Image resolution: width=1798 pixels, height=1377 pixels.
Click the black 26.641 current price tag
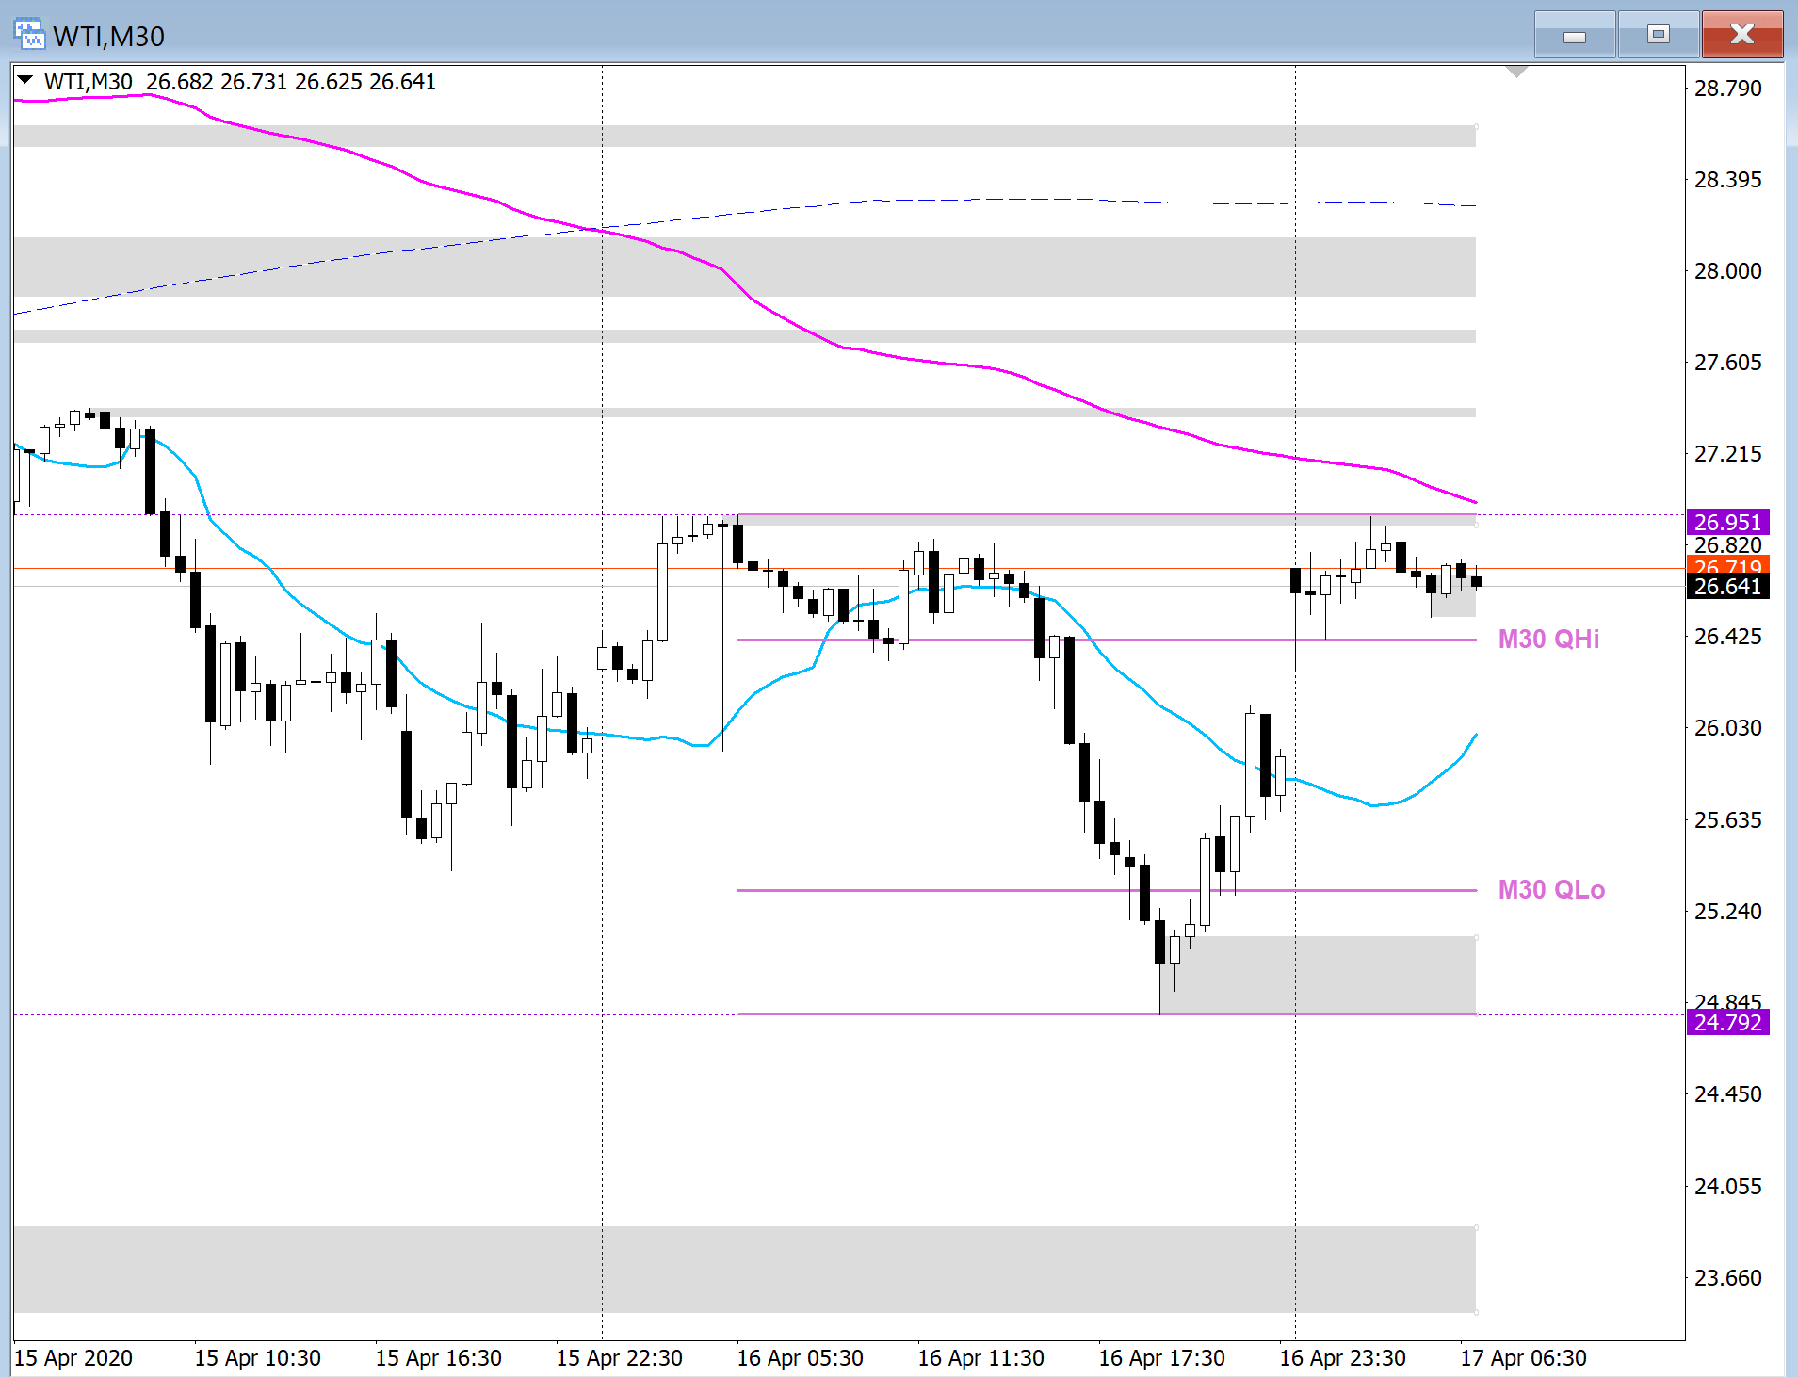tap(1726, 587)
